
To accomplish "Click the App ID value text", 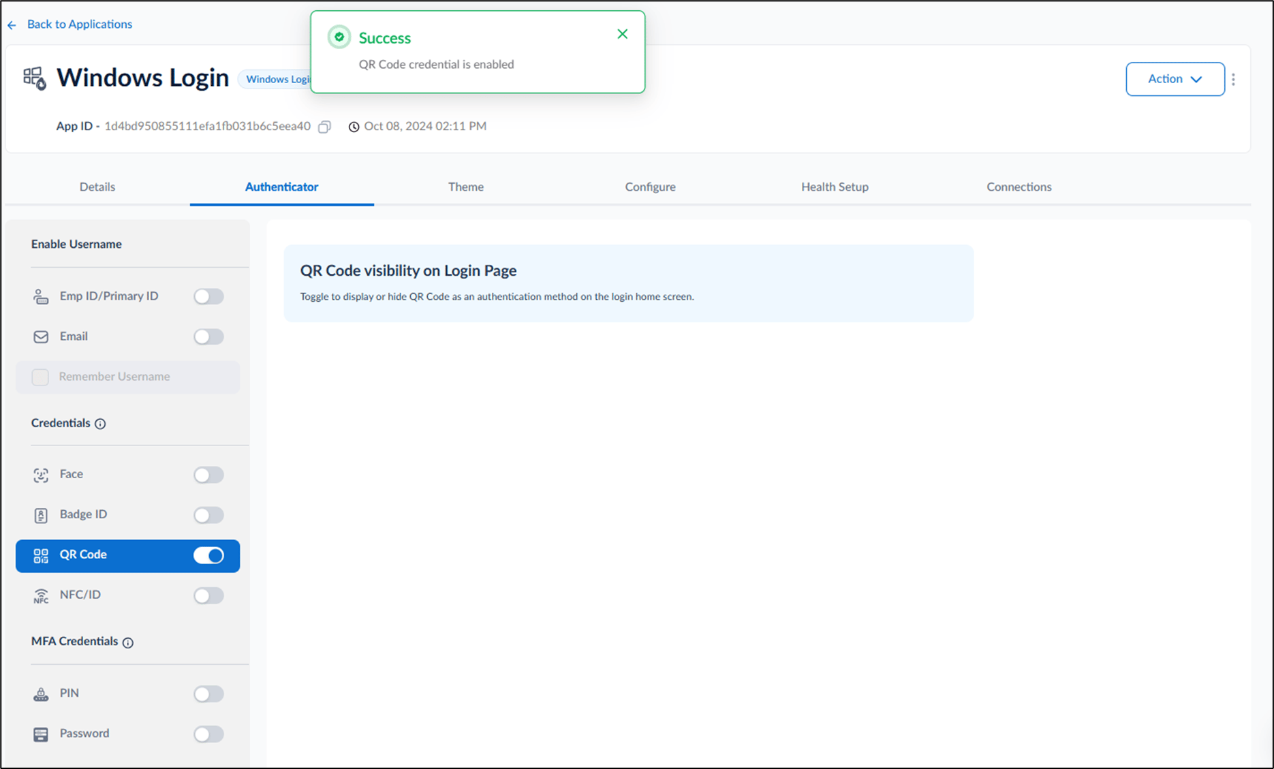I will (x=207, y=127).
